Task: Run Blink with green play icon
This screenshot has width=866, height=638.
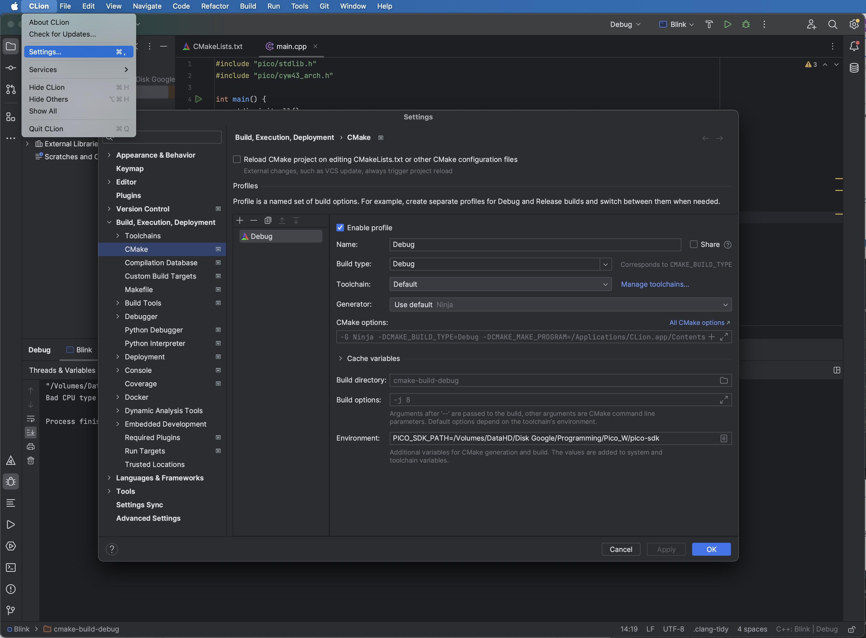Action: [727, 24]
